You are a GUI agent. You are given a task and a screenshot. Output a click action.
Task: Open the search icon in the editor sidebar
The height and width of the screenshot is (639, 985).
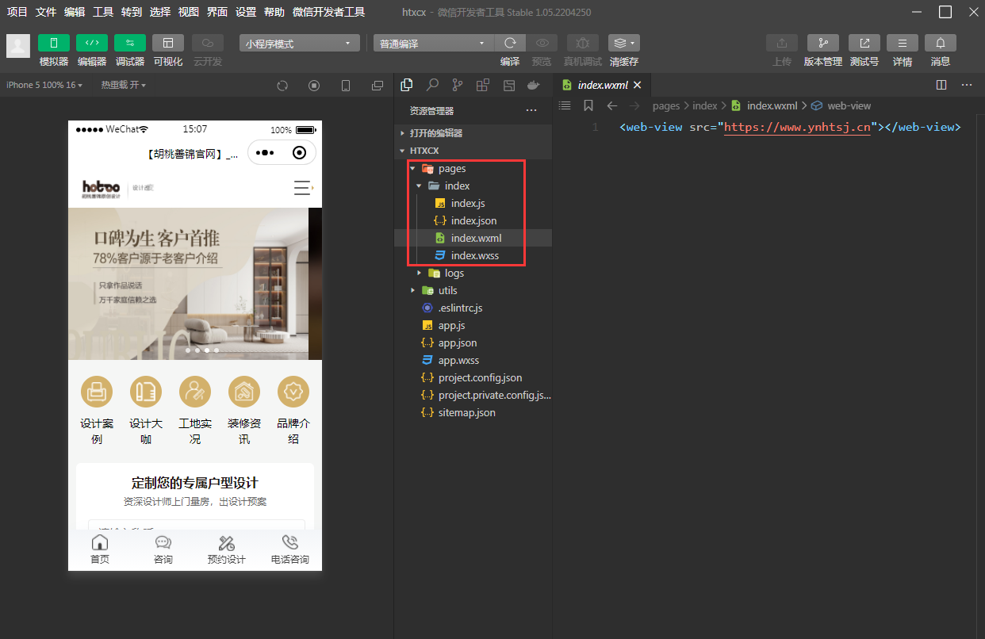432,85
